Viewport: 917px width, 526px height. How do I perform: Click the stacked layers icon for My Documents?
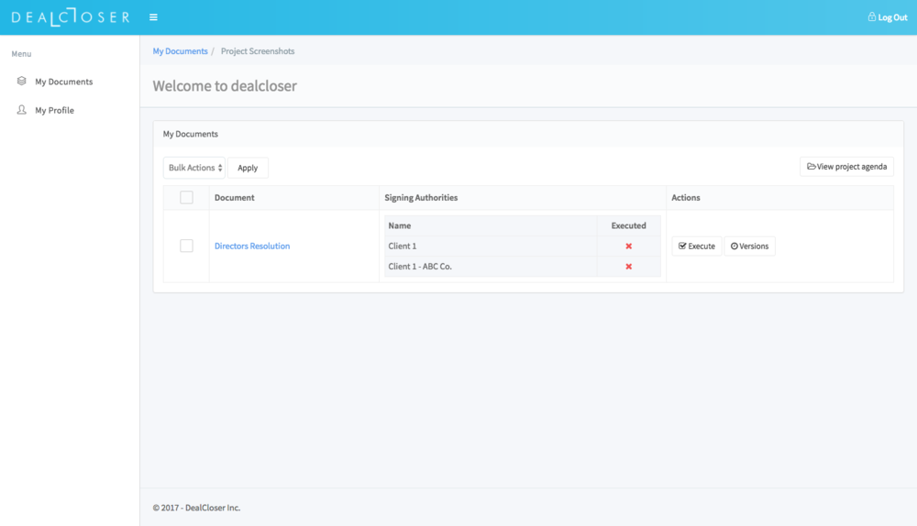(x=22, y=82)
